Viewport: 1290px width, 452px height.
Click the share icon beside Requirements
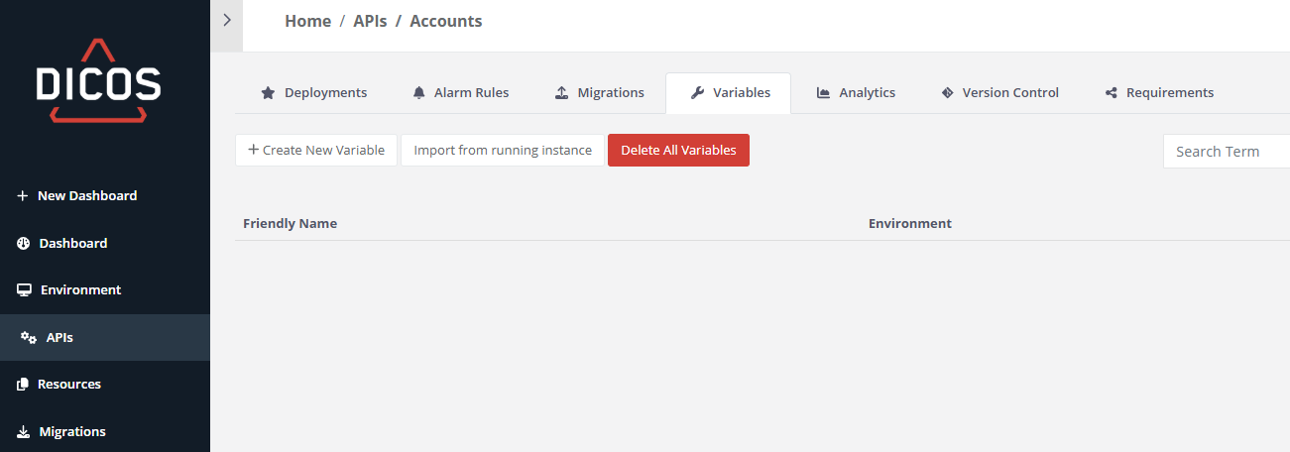[1111, 93]
